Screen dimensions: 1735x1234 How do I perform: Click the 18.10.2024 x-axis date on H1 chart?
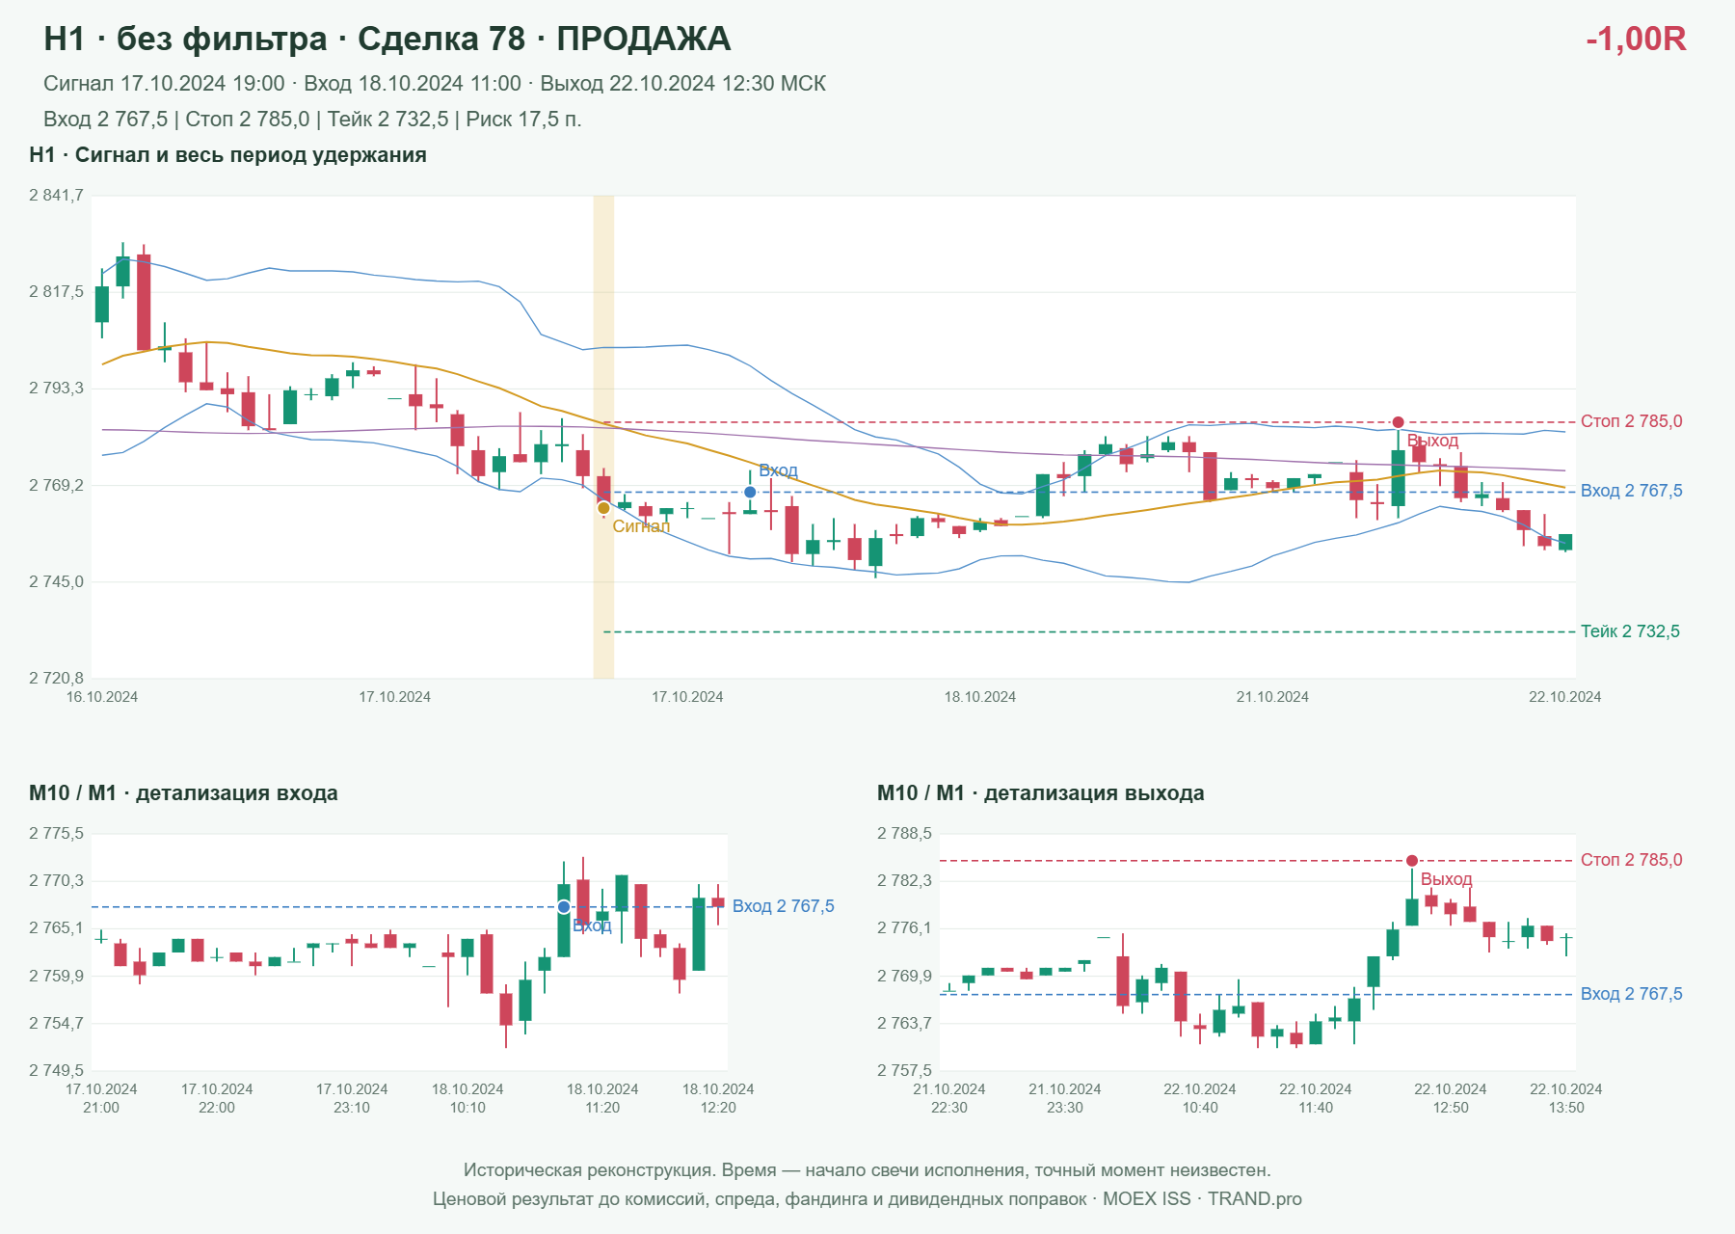[x=979, y=697]
